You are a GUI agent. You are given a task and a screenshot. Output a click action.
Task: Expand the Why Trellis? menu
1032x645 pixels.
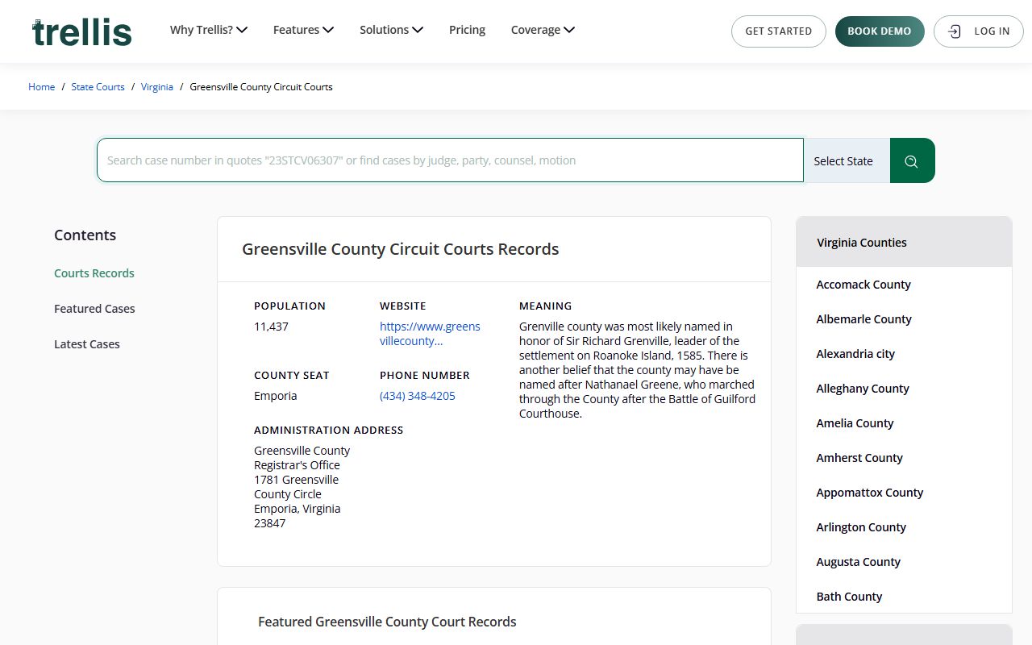[x=208, y=30]
